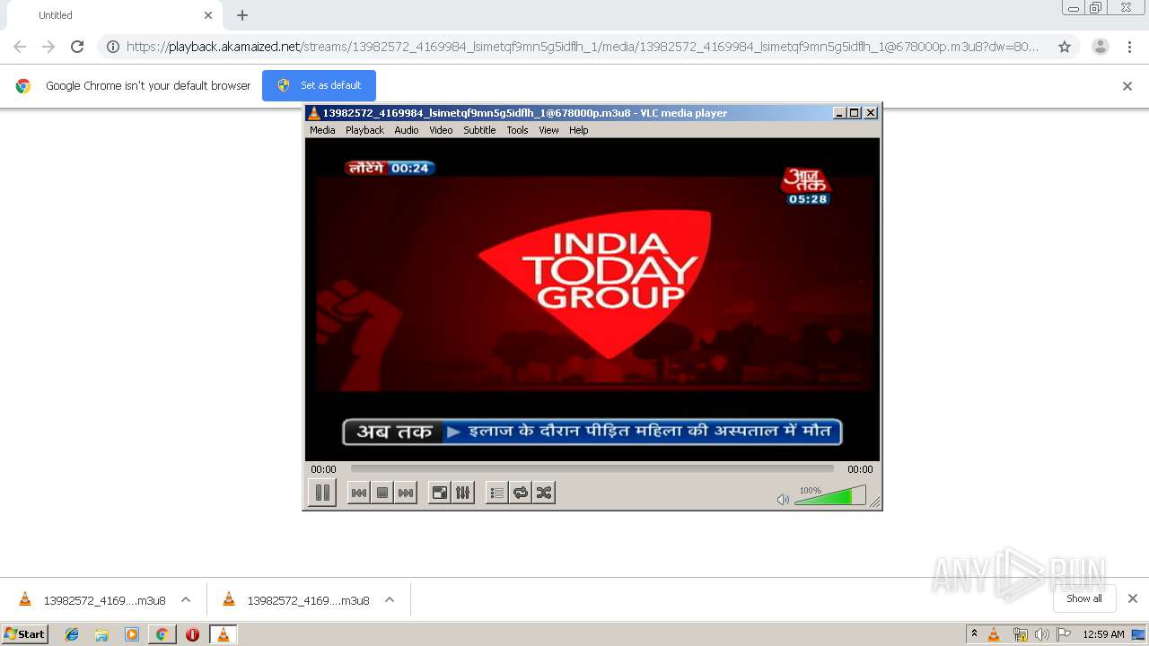Open the VLC Subtitle menu
Screen dimensions: 1149x646
coord(479,130)
